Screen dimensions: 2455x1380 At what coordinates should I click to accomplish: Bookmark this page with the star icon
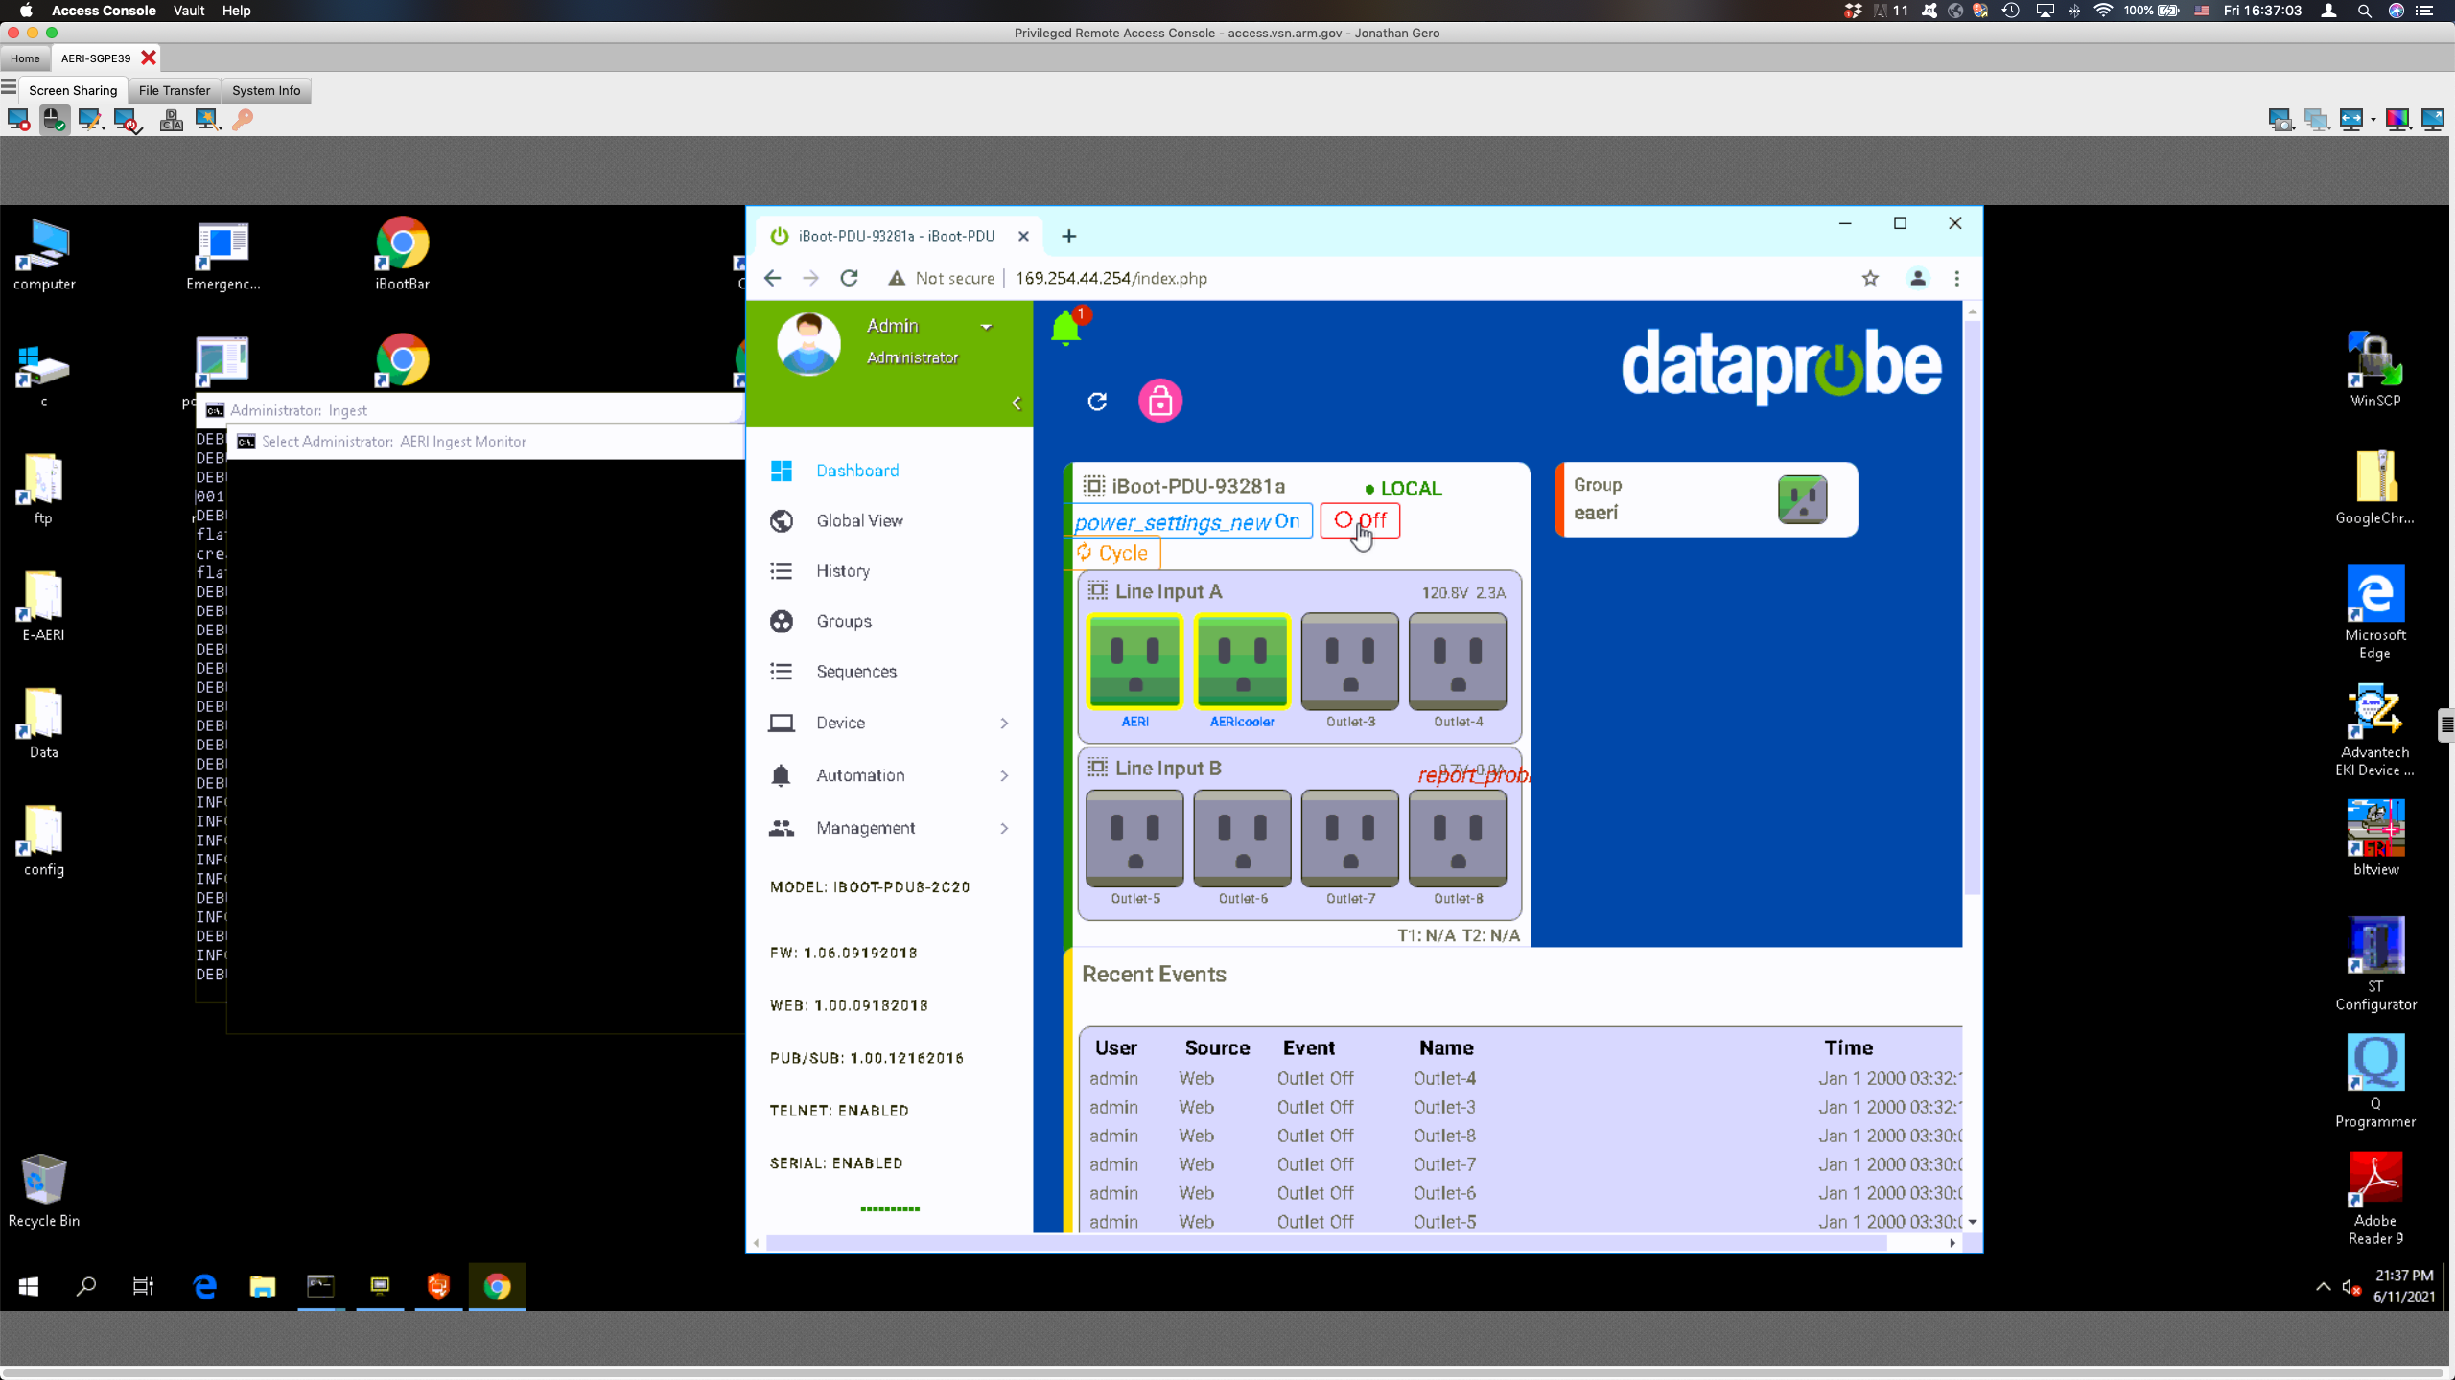pos(1870,278)
